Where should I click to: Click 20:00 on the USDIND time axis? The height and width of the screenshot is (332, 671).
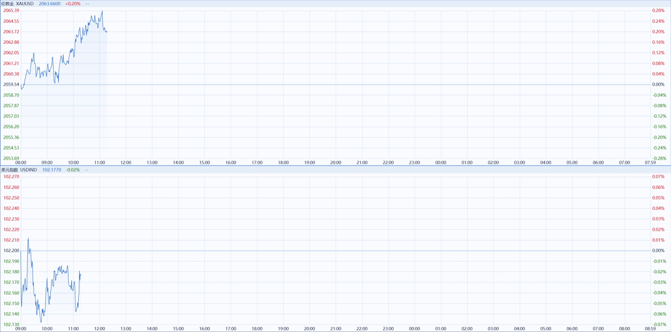point(309,329)
